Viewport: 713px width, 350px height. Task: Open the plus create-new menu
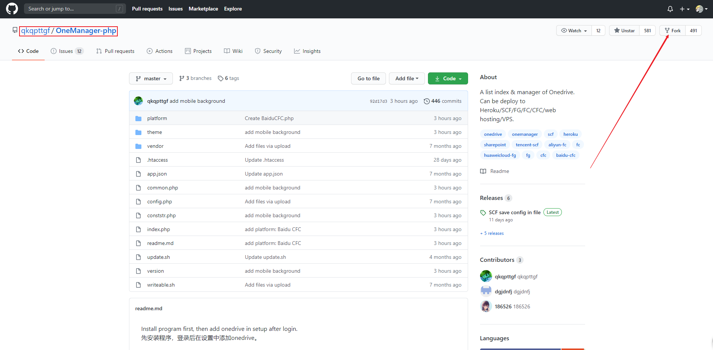(x=684, y=9)
